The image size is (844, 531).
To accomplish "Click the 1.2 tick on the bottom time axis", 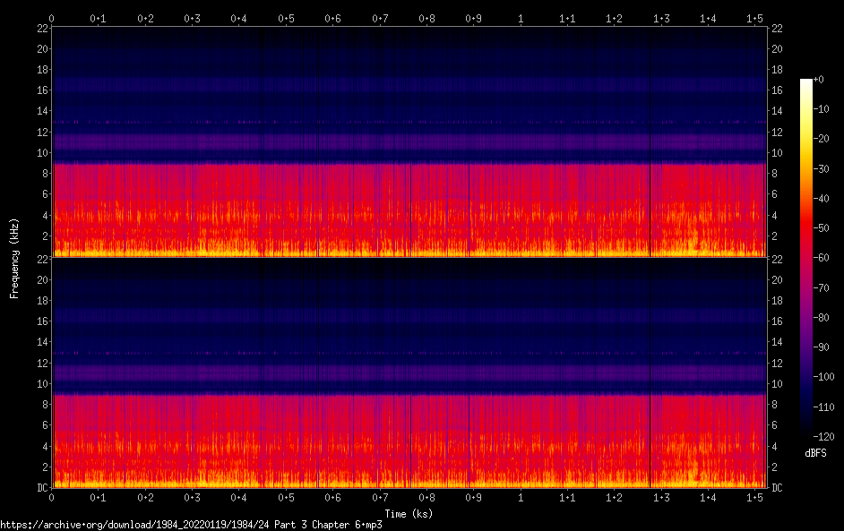I will click(614, 497).
